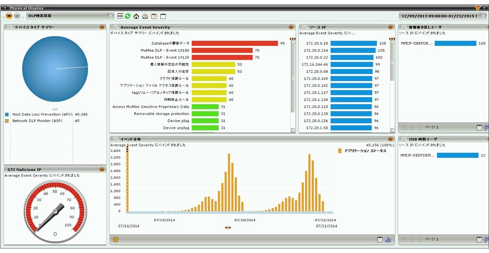Click the grid layout icon in toolbar
The width and height of the screenshot is (489, 253).
[x=120, y=16]
